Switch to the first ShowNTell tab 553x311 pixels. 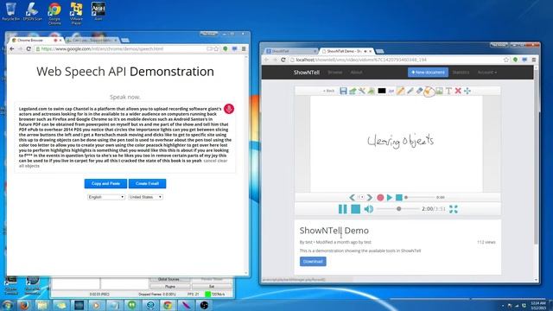290,51
